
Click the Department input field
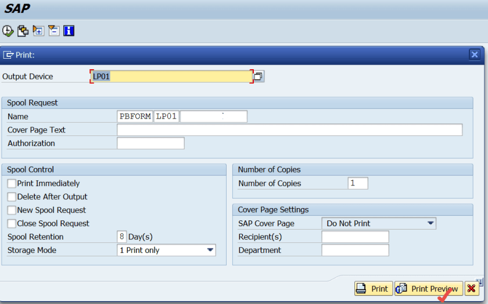click(x=355, y=250)
